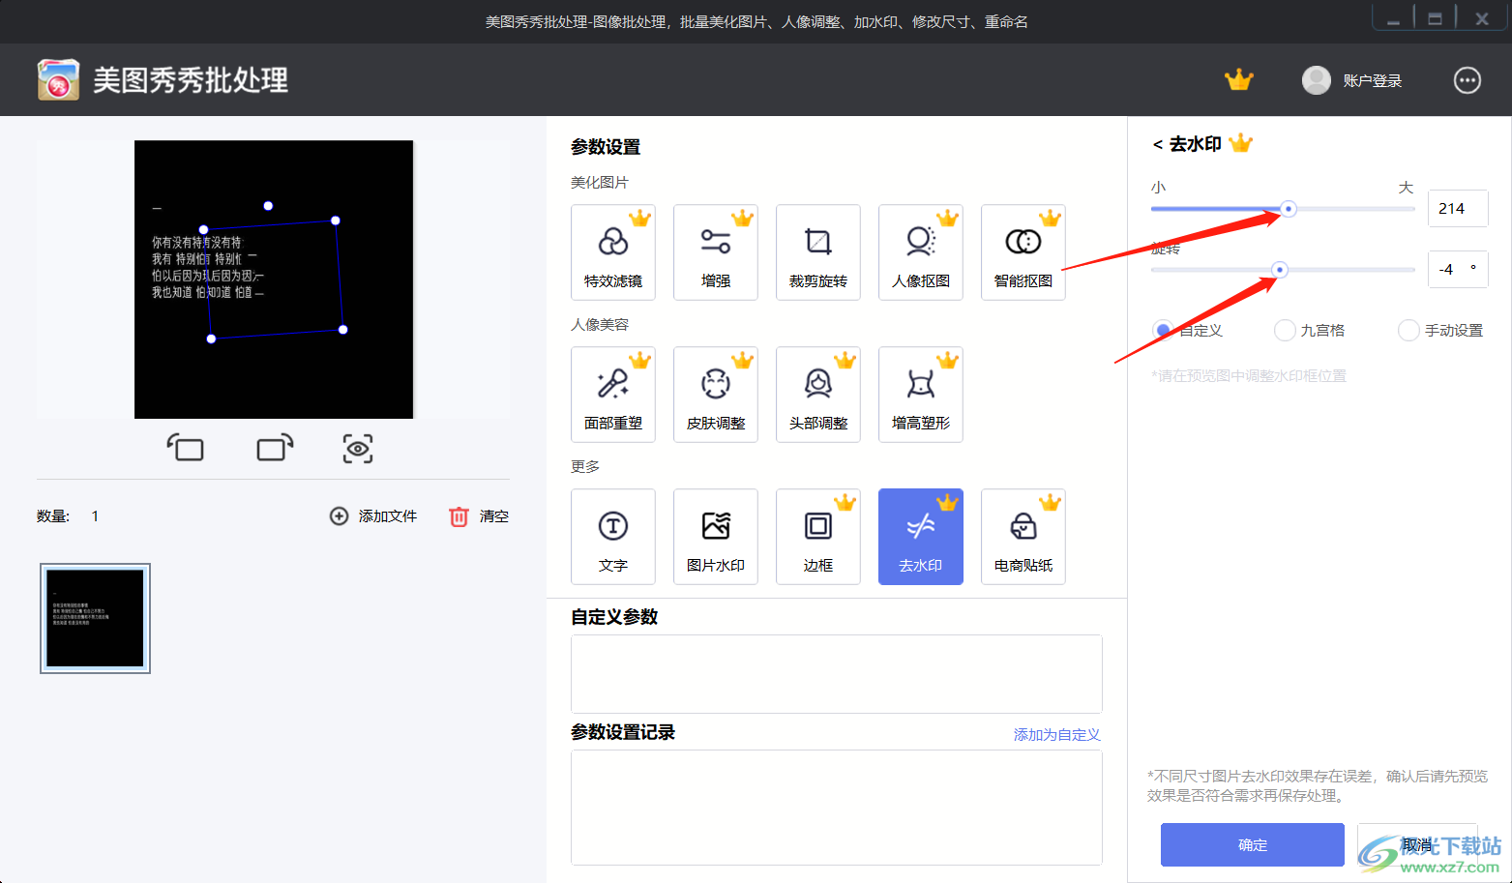The height and width of the screenshot is (883, 1512).
Task: Click the size value field showing 214
Action: point(1458,209)
